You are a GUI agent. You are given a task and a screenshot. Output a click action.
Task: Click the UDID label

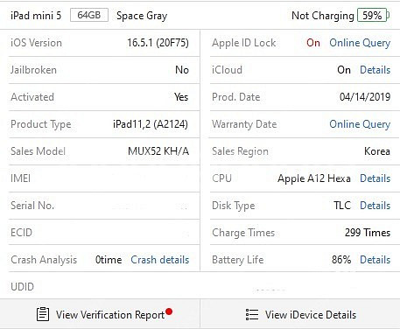tap(22, 287)
